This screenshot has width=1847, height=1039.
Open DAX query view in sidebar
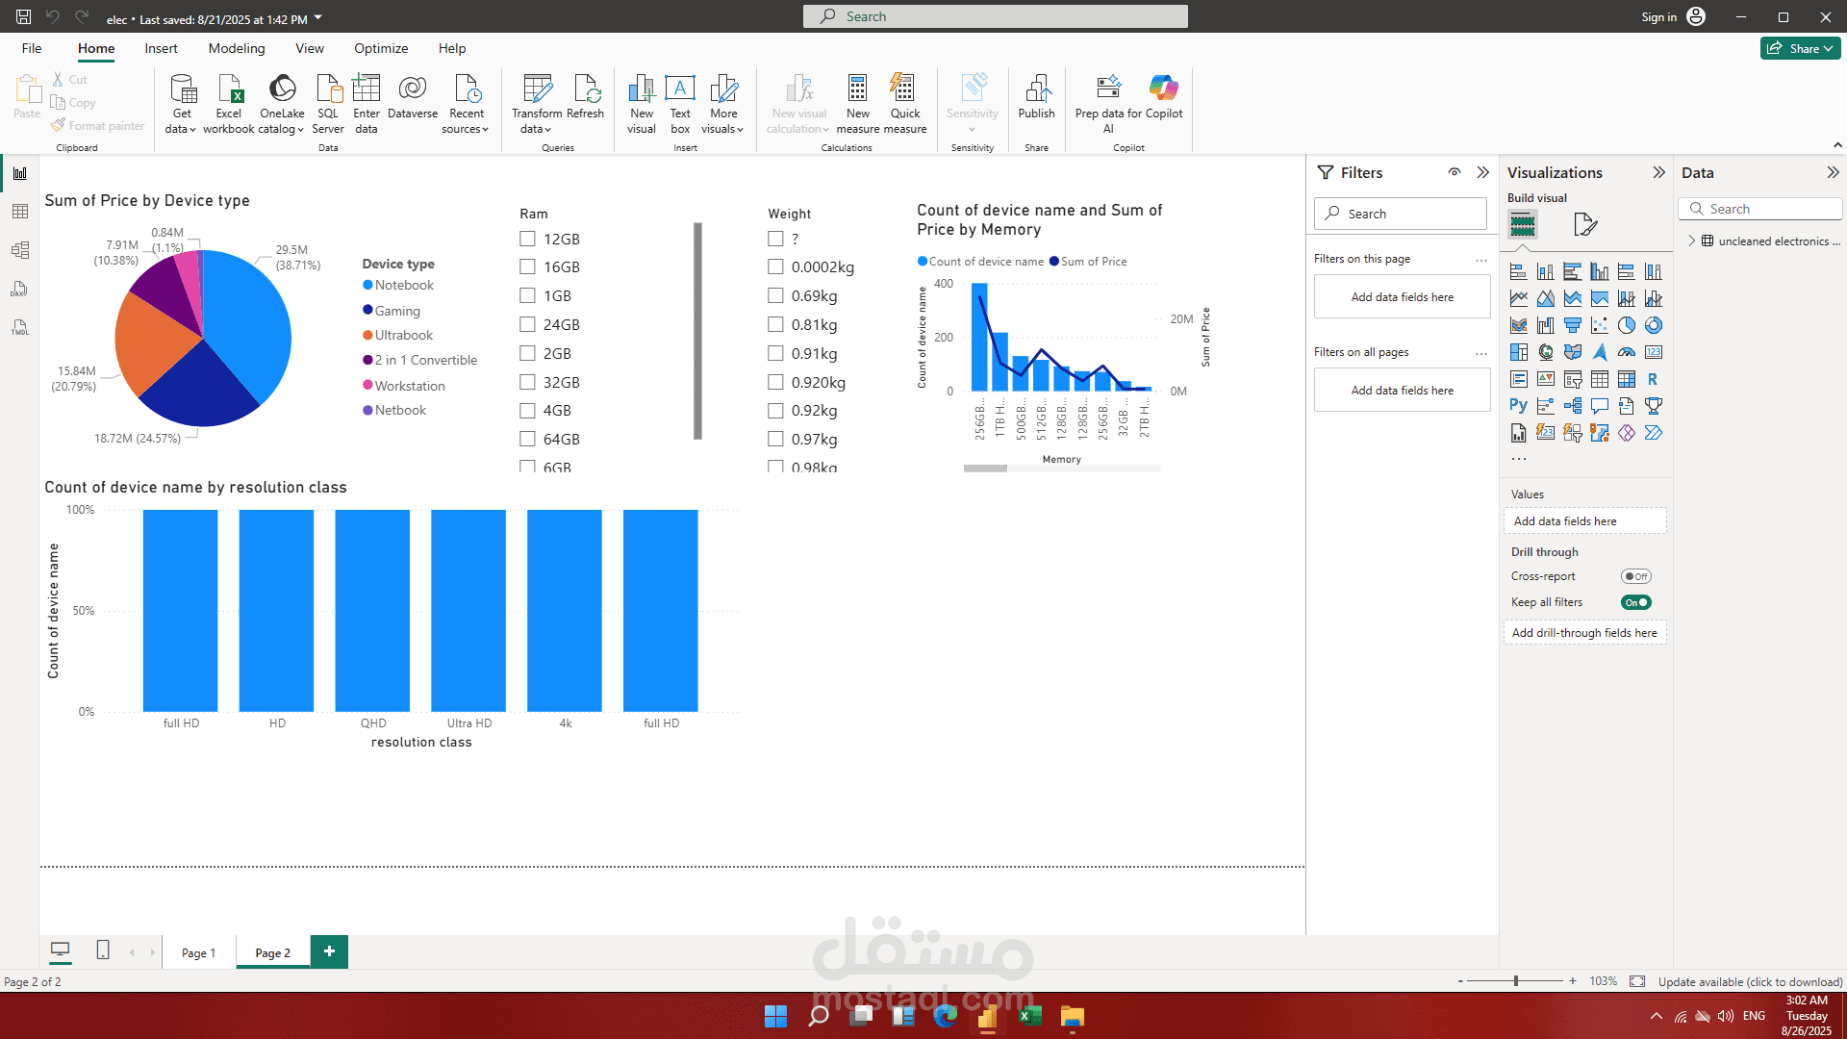(19, 289)
